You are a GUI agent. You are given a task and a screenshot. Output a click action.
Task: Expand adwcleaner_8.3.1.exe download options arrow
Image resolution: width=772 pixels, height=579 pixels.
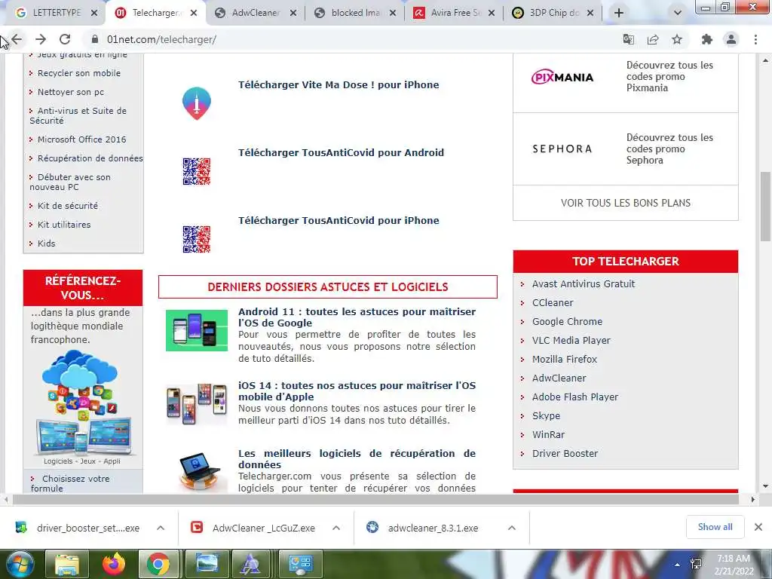pyautogui.click(x=512, y=528)
